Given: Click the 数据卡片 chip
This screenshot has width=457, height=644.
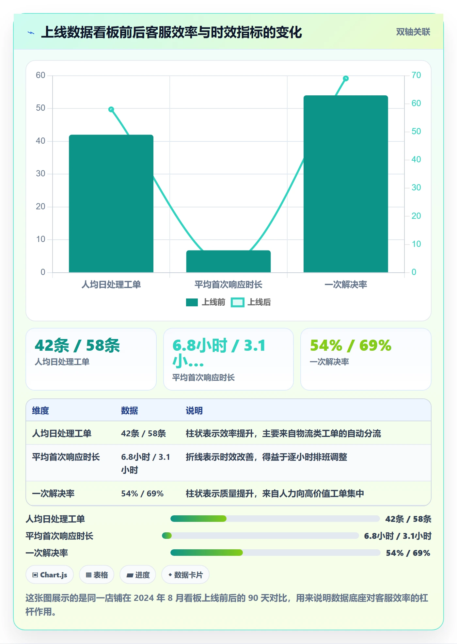Looking at the screenshot, I should 185,575.
